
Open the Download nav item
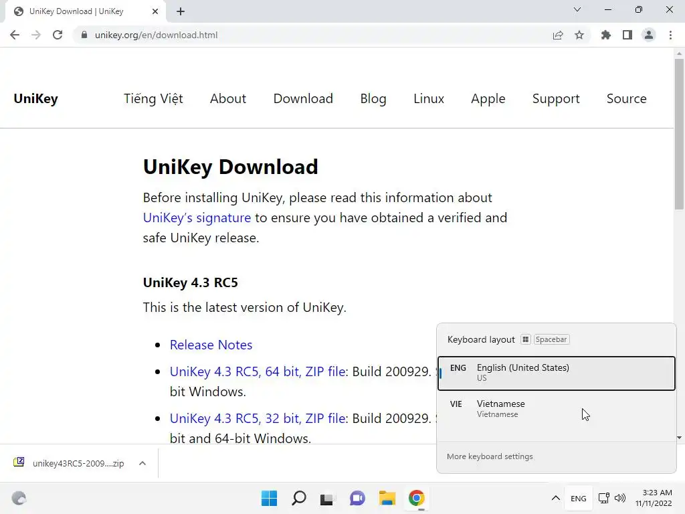pos(303,98)
